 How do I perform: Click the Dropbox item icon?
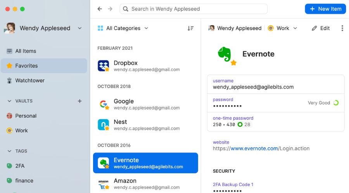[104, 66]
